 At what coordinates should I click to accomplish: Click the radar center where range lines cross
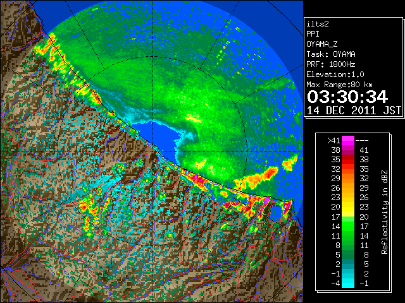(152, 151)
